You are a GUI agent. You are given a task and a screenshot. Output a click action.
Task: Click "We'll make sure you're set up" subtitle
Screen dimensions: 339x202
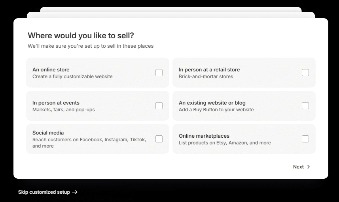point(91,46)
